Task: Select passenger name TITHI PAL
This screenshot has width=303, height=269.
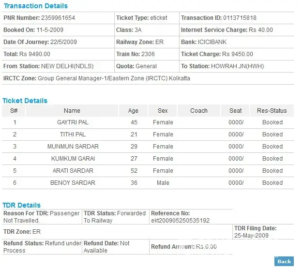Action: [72, 134]
